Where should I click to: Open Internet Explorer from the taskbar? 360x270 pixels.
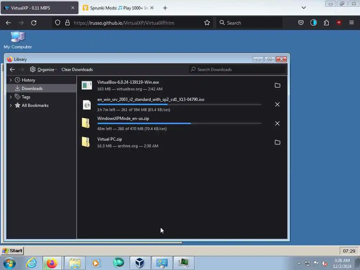point(31,263)
